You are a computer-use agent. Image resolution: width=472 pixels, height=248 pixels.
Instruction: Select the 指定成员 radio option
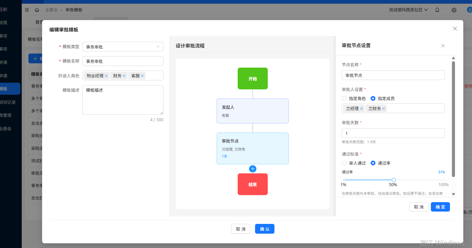[373, 99]
